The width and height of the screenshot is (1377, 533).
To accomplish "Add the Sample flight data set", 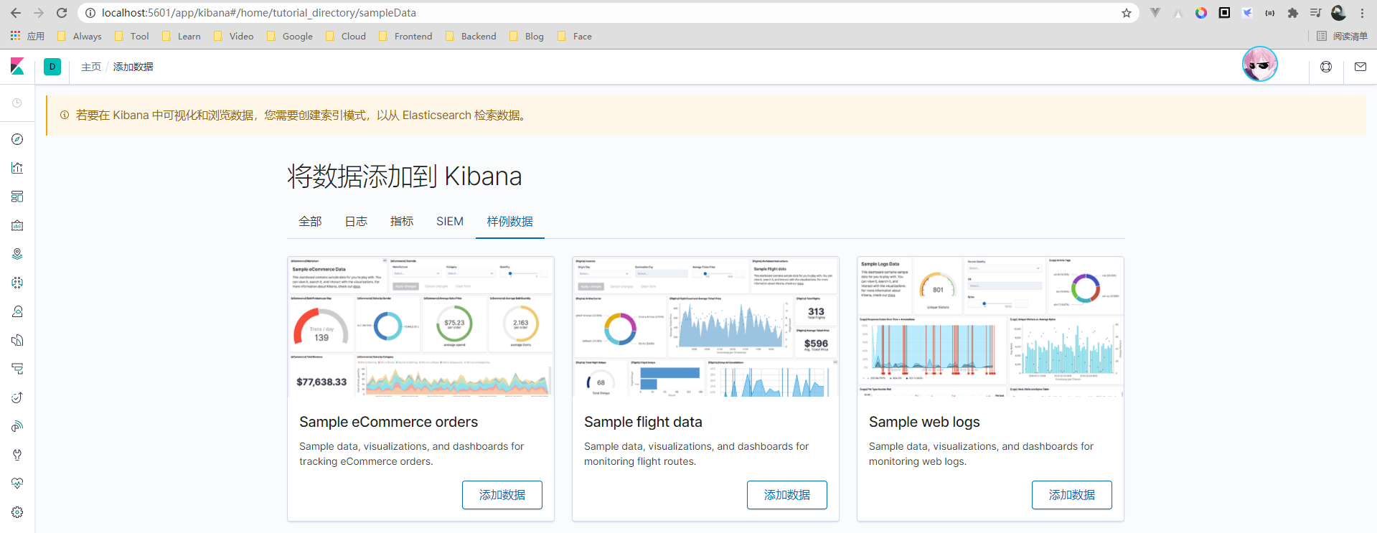I will [x=786, y=495].
